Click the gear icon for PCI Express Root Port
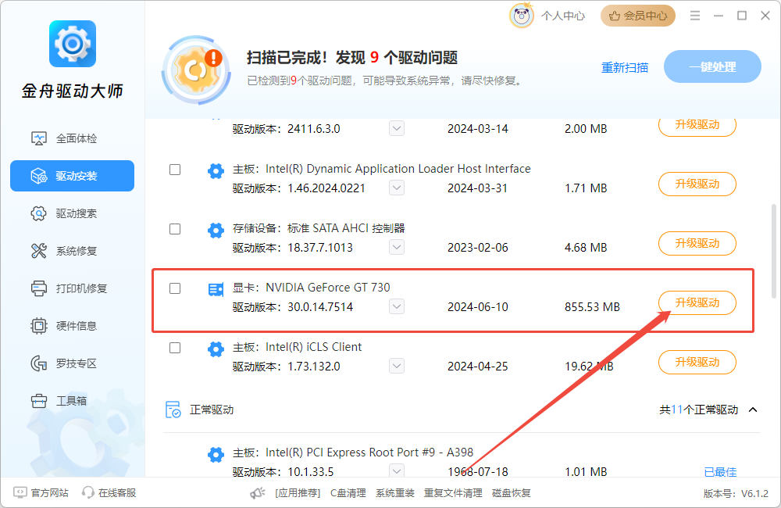The width and height of the screenshot is (781, 508). point(216,455)
